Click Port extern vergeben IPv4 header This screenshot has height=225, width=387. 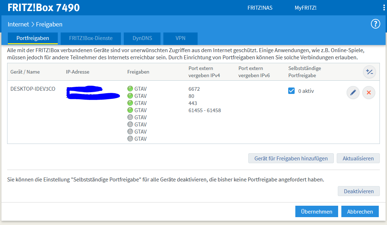pyautogui.click(x=204, y=72)
